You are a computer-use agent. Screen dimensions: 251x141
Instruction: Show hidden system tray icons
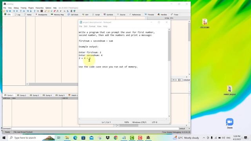[x=204, y=137]
